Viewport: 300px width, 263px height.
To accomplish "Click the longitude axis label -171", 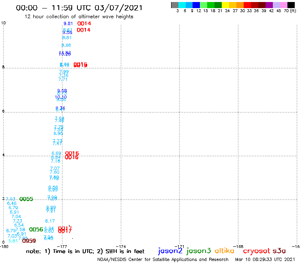I will coord(180,246).
